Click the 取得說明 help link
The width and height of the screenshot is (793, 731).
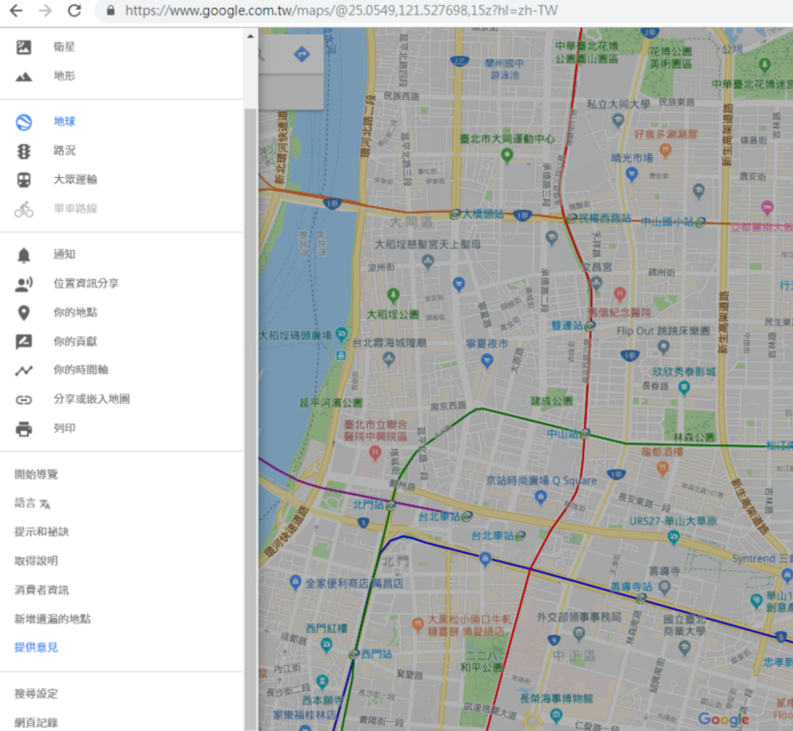pyautogui.click(x=36, y=561)
